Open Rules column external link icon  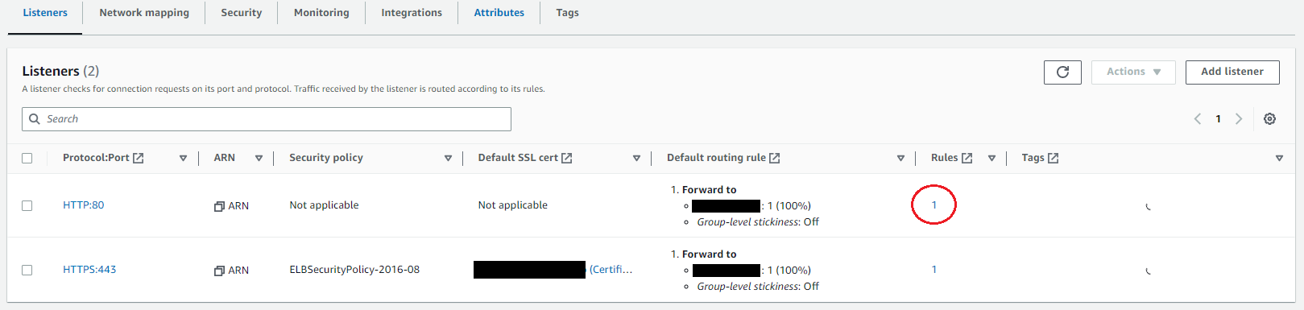967,158
